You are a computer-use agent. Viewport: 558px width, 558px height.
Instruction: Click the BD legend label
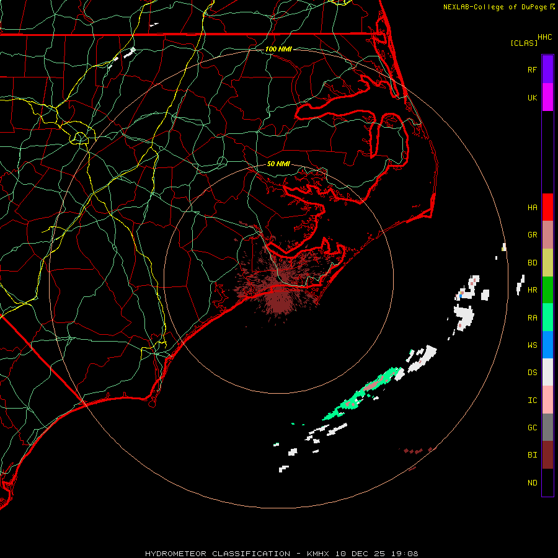[x=532, y=263]
